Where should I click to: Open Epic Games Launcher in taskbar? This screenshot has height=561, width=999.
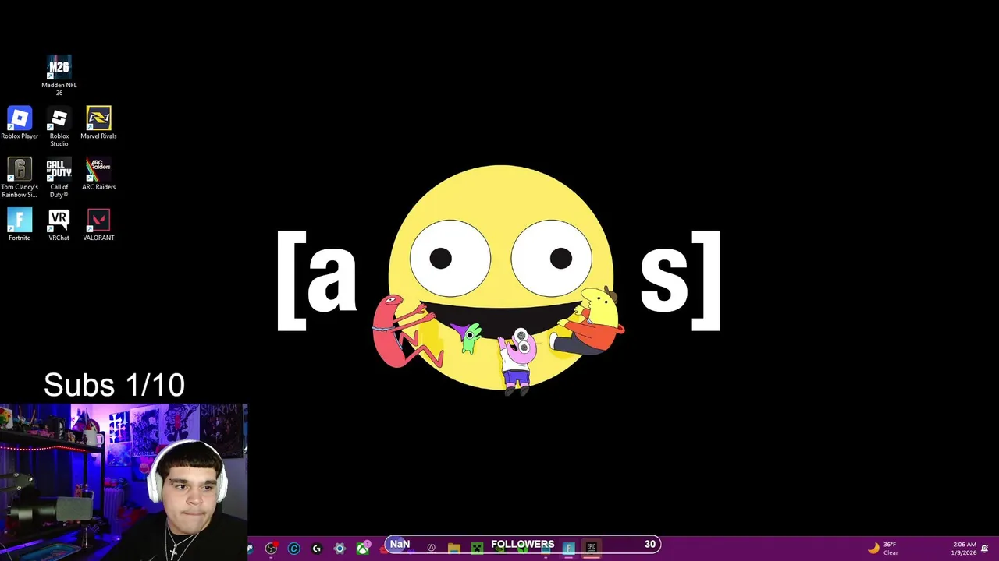[x=591, y=549]
